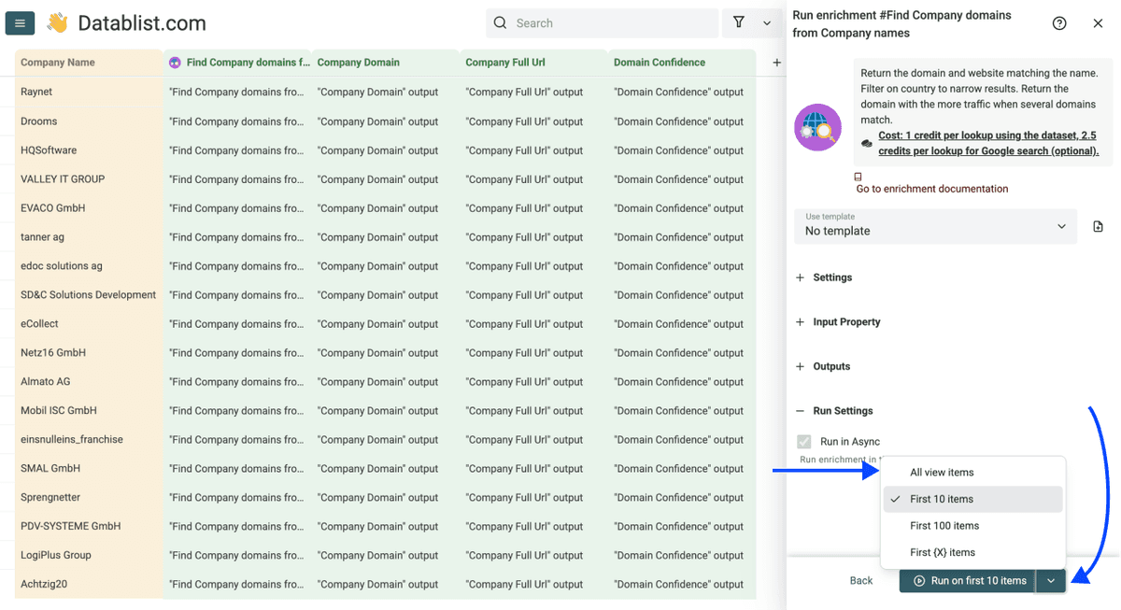Select First 100 items option
1121x610 pixels.
(972, 526)
